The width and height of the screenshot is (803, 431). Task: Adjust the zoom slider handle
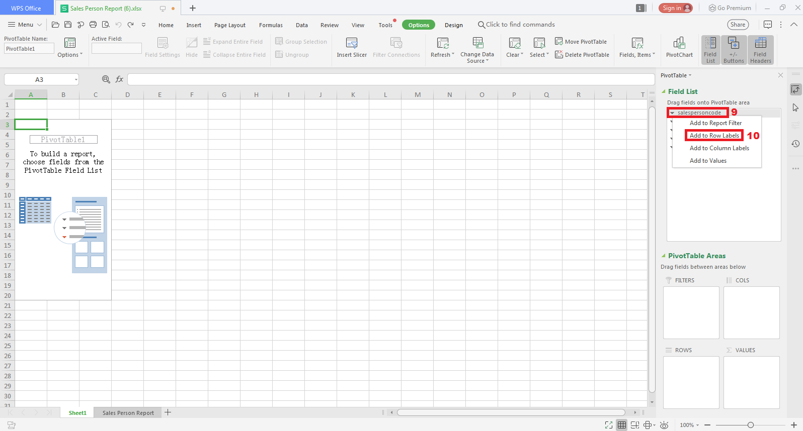(x=750, y=425)
